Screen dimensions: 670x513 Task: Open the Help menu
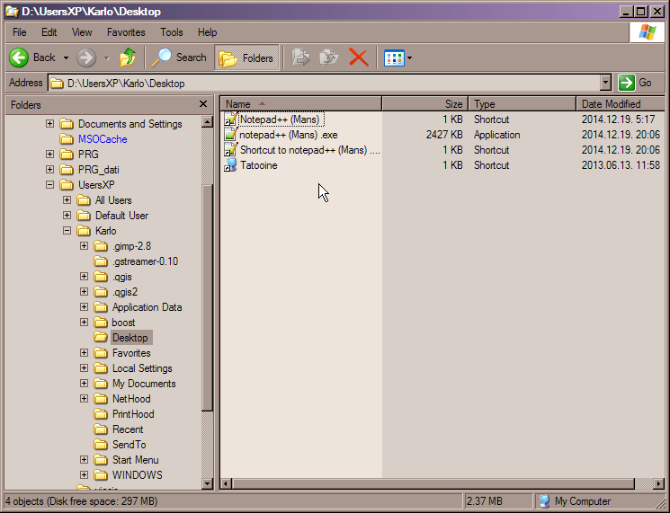(207, 32)
